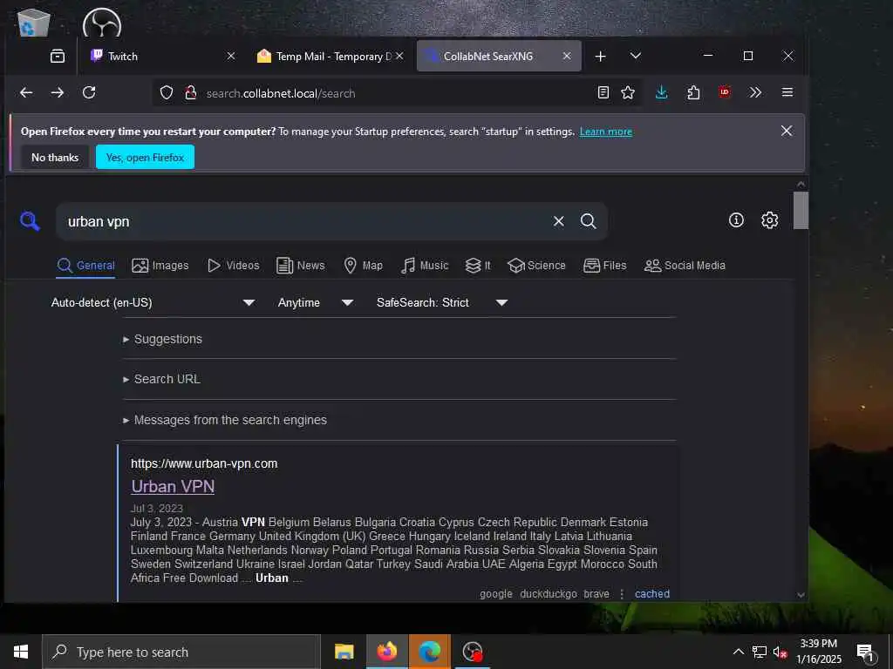The image size is (893, 669).
Task: Open the Auto-detect (en-US) language dropdown
Action: click(153, 302)
